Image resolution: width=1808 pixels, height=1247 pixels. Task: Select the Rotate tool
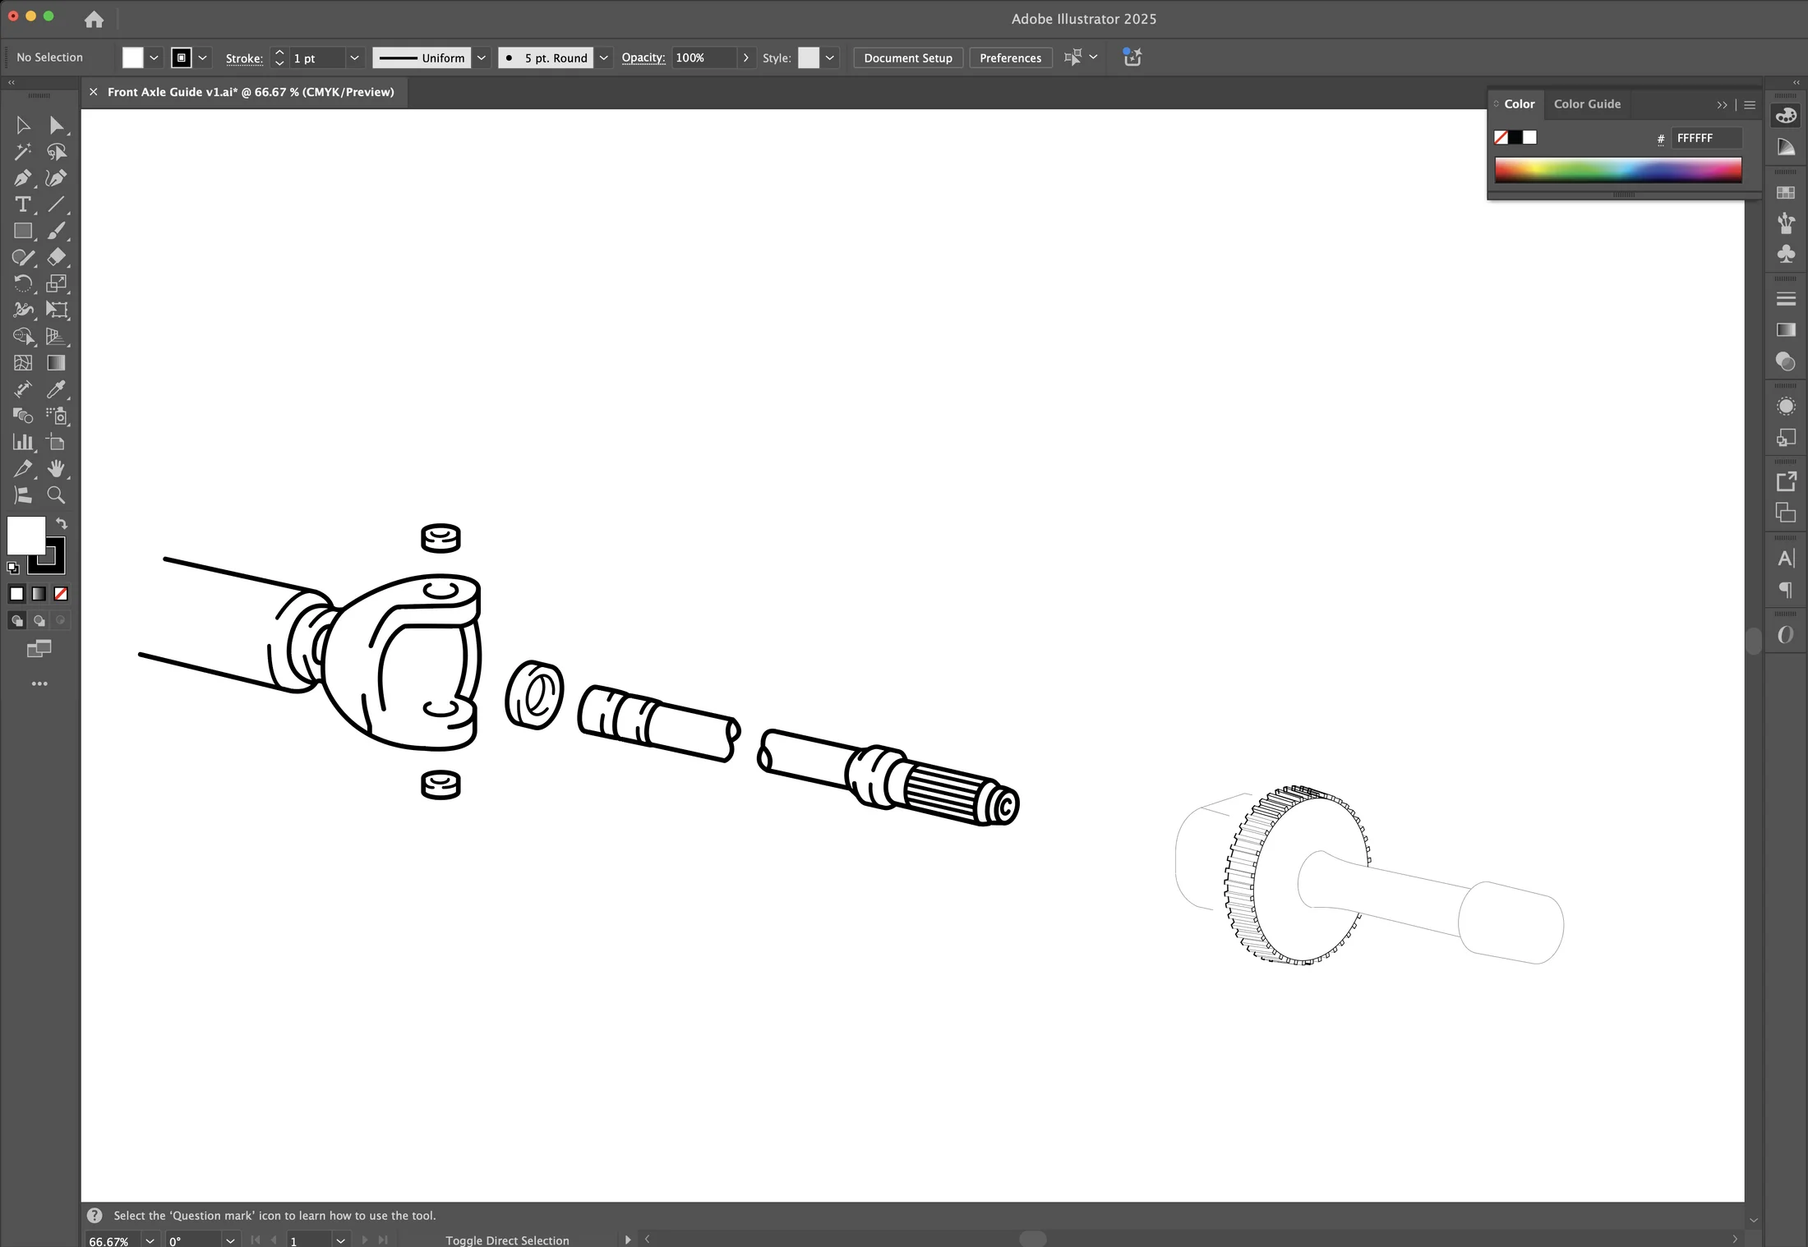[x=23, y=283]
